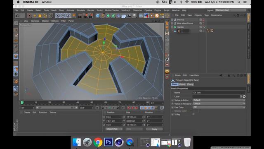Click the Camera object icon
Image resolution: width=264 pixels, height=149 pixels.
coord(129,16)
